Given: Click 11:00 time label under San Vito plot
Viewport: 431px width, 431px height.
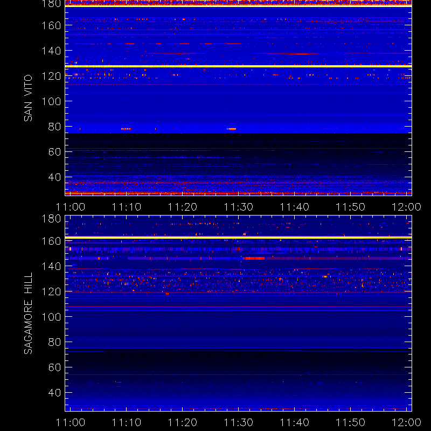Looking at the screenshot, I should [x=71, y=207].
